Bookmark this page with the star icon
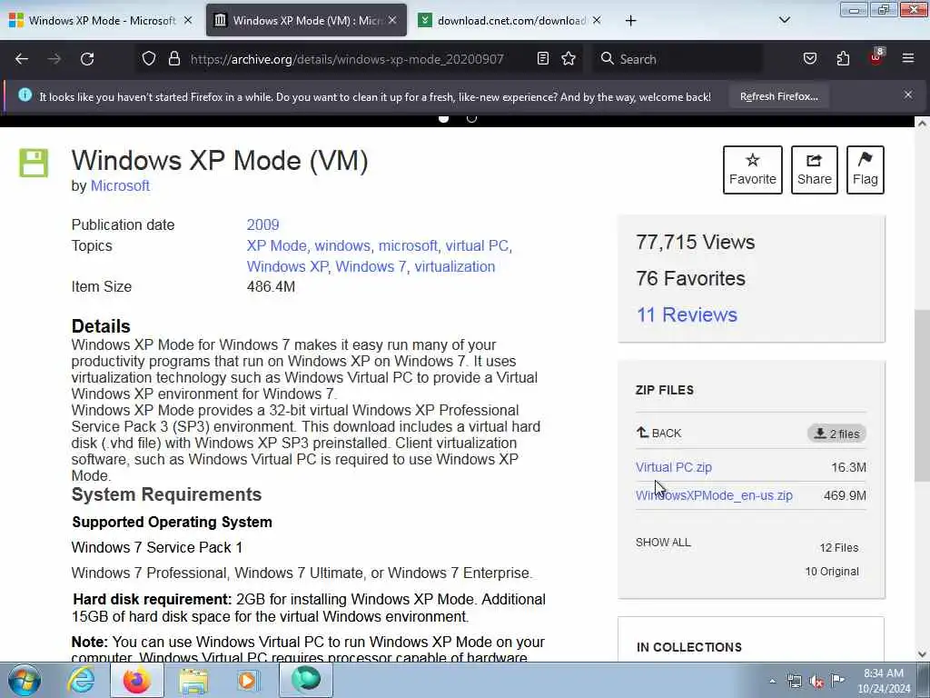The height and width of the screenshot is (698, 930). 569,59
